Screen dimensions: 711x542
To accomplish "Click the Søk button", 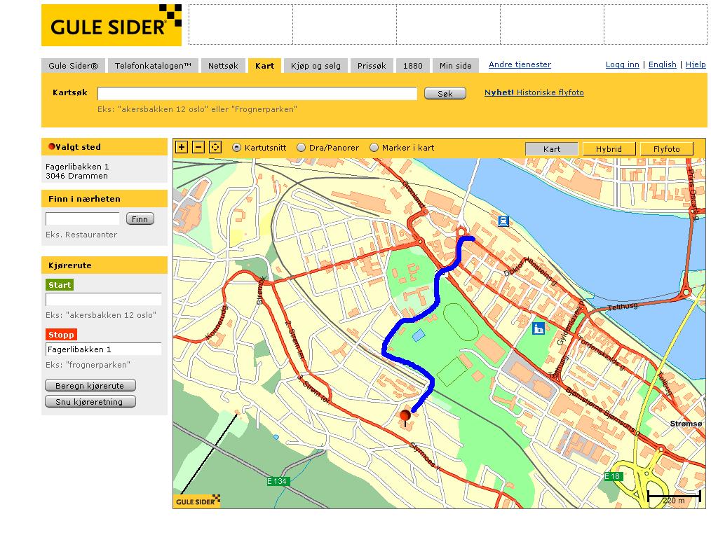I will pyautogui.click(x=445, y=93).
